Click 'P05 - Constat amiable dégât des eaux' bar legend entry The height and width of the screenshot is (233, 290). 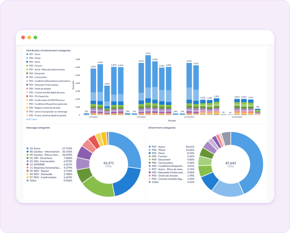coord(46,92)
